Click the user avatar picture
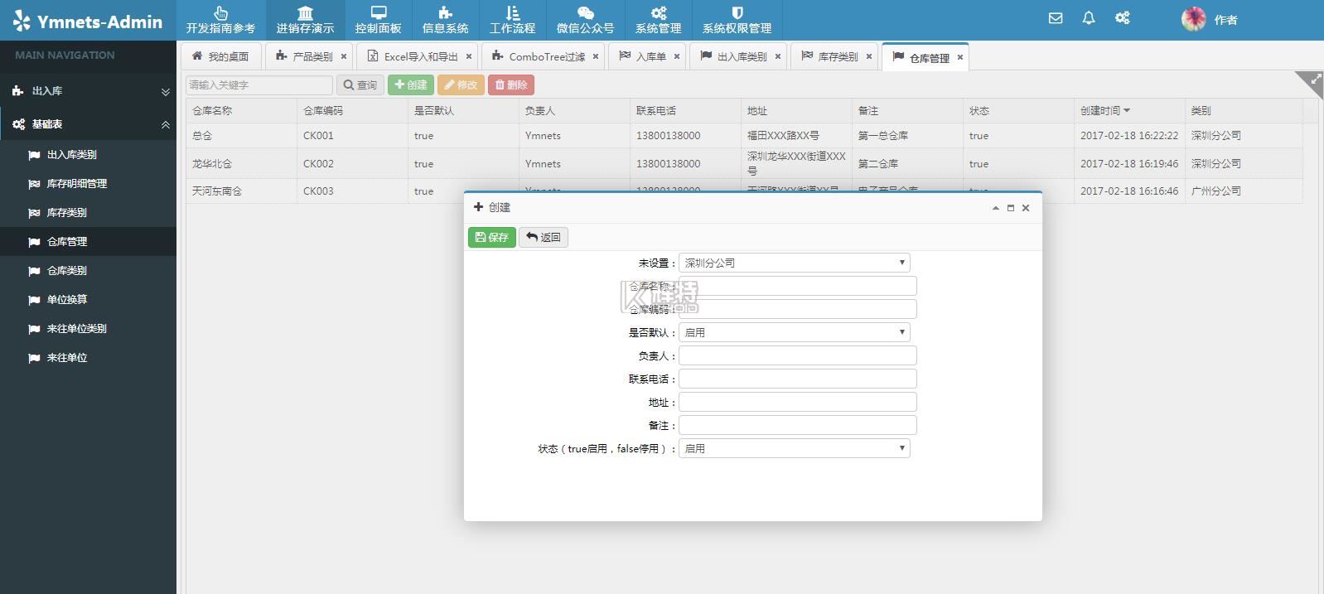Viewport: 1324px width, 594px height. [x=1193, y=19]
